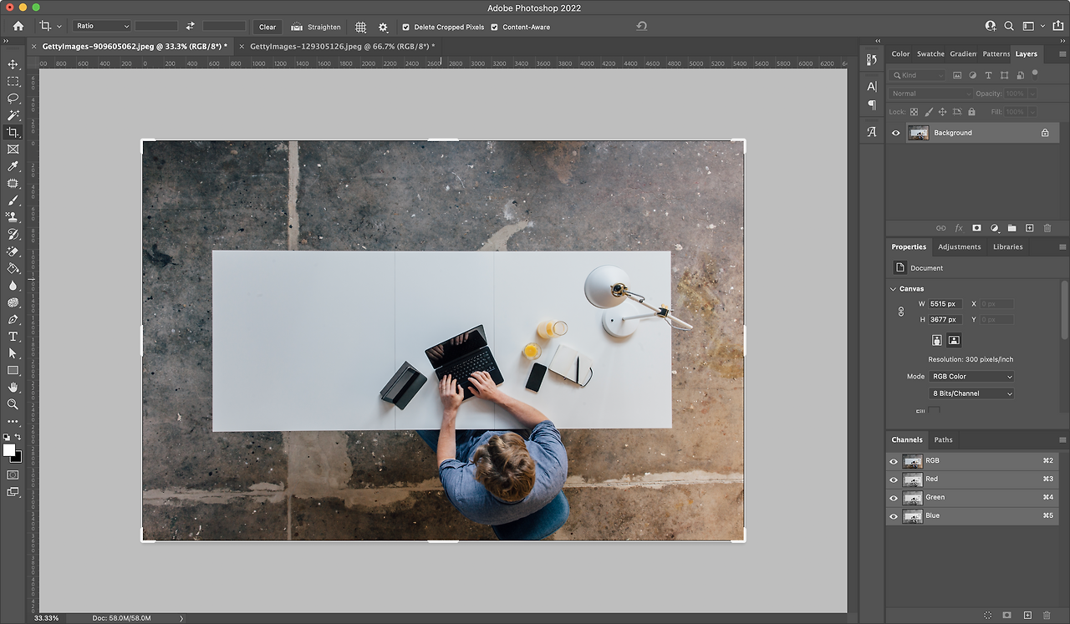Open the Properties panel menu
The image size is (1070, 624).
tap(1062, 247)
